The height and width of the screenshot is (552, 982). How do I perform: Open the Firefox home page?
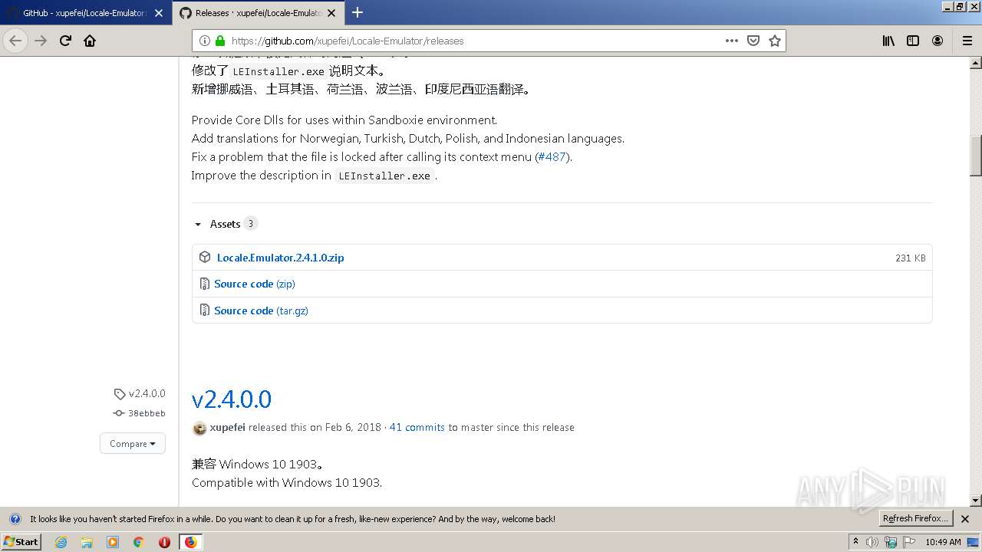pyautogui.click(x=90, y=41)
